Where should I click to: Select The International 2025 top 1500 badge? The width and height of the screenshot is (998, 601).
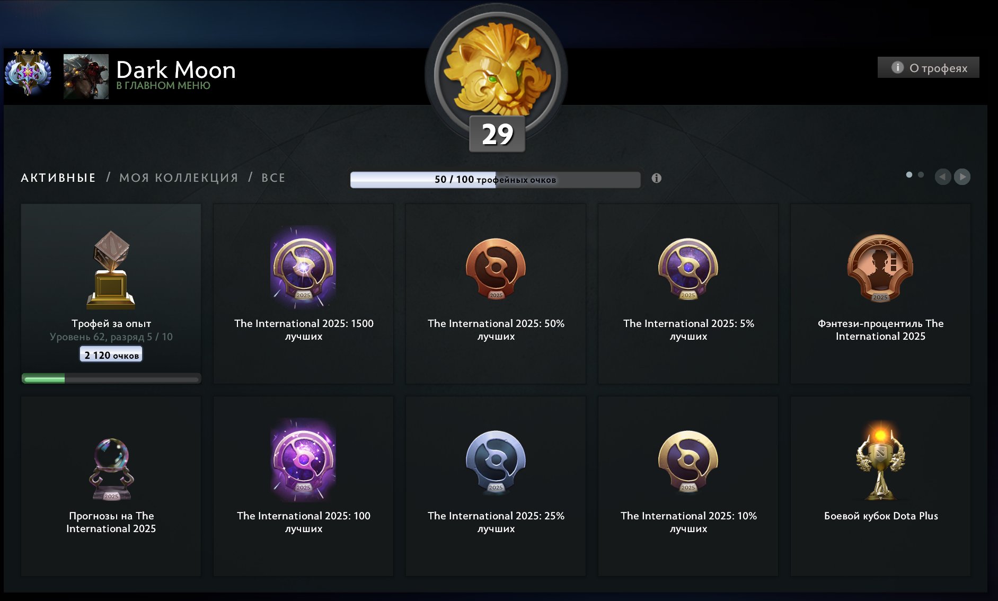point(303,268)
